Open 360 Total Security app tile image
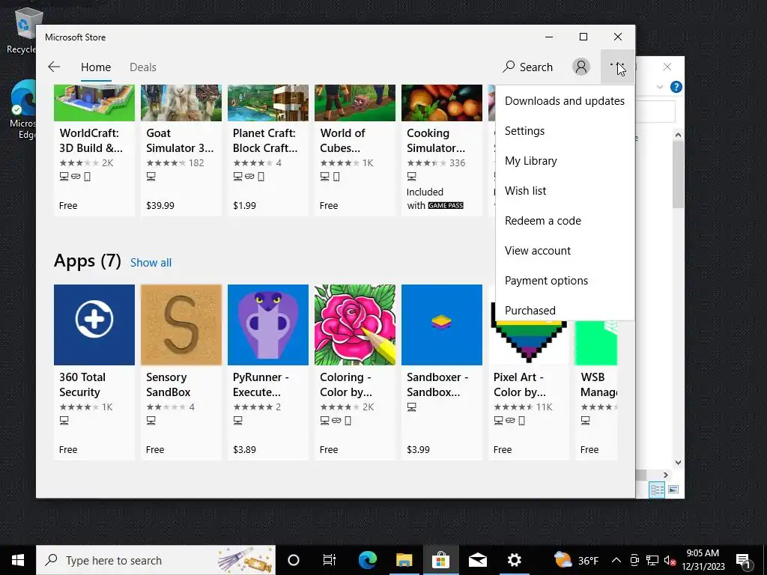Screen dimensions: 767x575 (94, 325)
